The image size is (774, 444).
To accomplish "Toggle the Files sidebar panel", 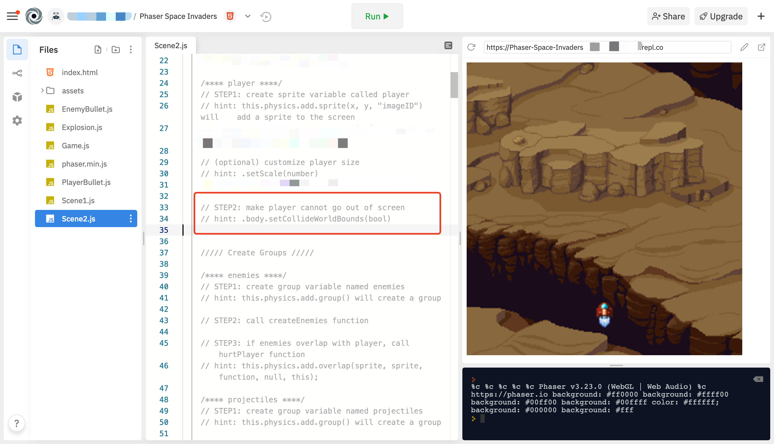I will (17, 50).
